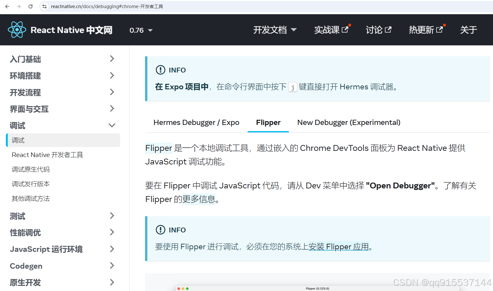The height and width of the screenshot is (291, 493).
Task: Click the INFO icon in the Expo tip box
Action: click(160, 70)
